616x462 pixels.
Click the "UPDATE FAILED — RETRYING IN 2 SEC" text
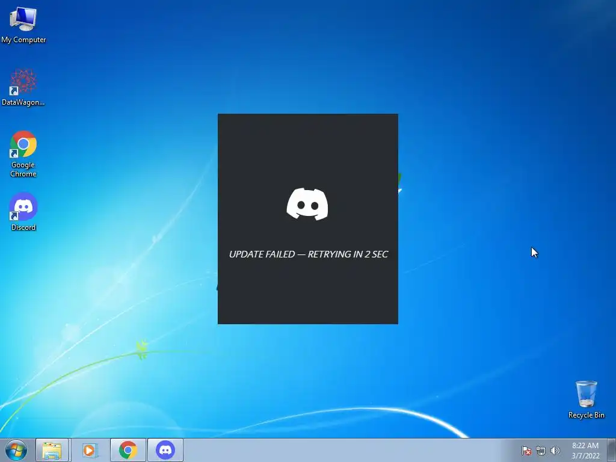point(309,254)
